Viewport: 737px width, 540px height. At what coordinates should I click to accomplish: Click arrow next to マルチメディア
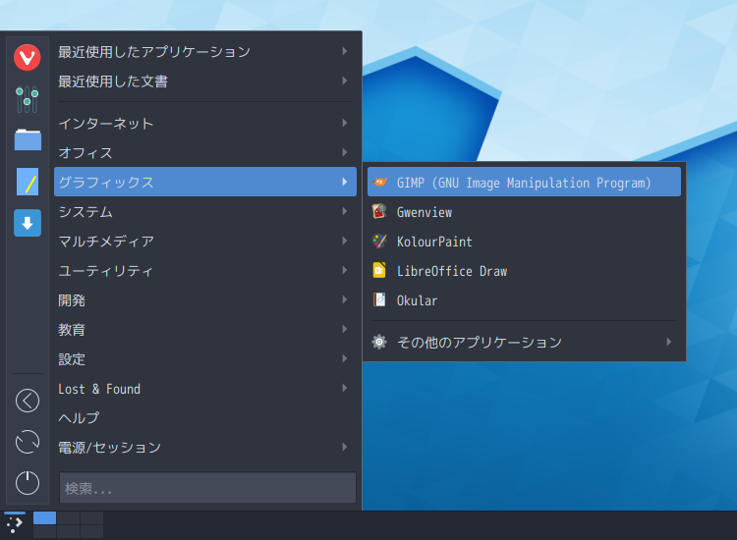coord(345,241)
